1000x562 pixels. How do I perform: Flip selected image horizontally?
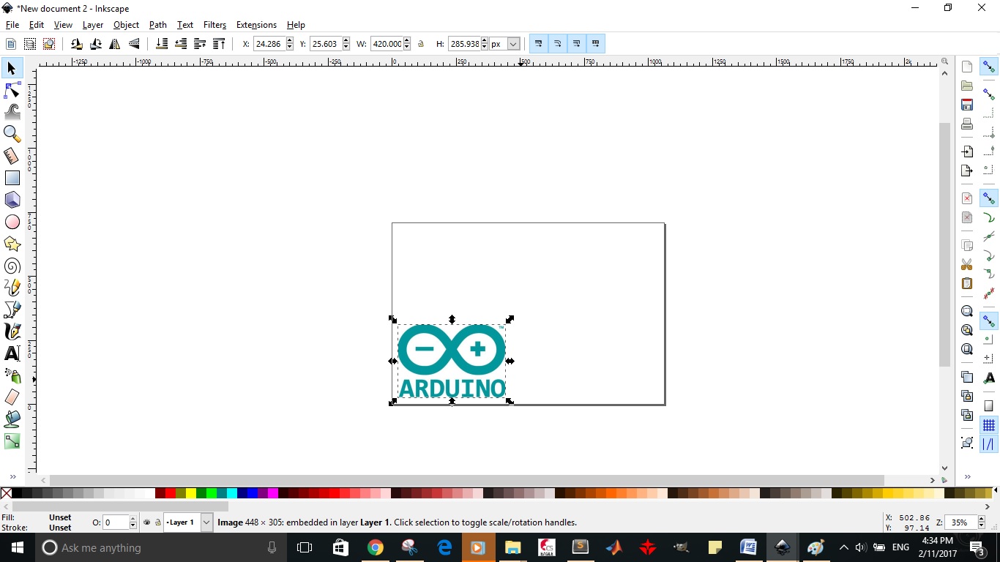point(115,44)
